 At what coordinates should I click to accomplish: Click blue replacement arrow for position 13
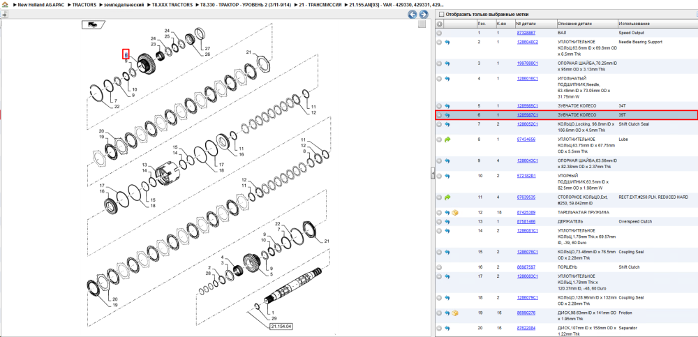click(x=447, y=221)
